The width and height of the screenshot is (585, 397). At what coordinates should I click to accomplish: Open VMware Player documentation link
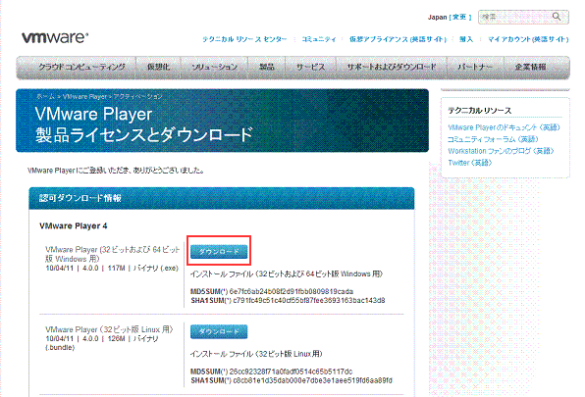click(x=504, y=127)
